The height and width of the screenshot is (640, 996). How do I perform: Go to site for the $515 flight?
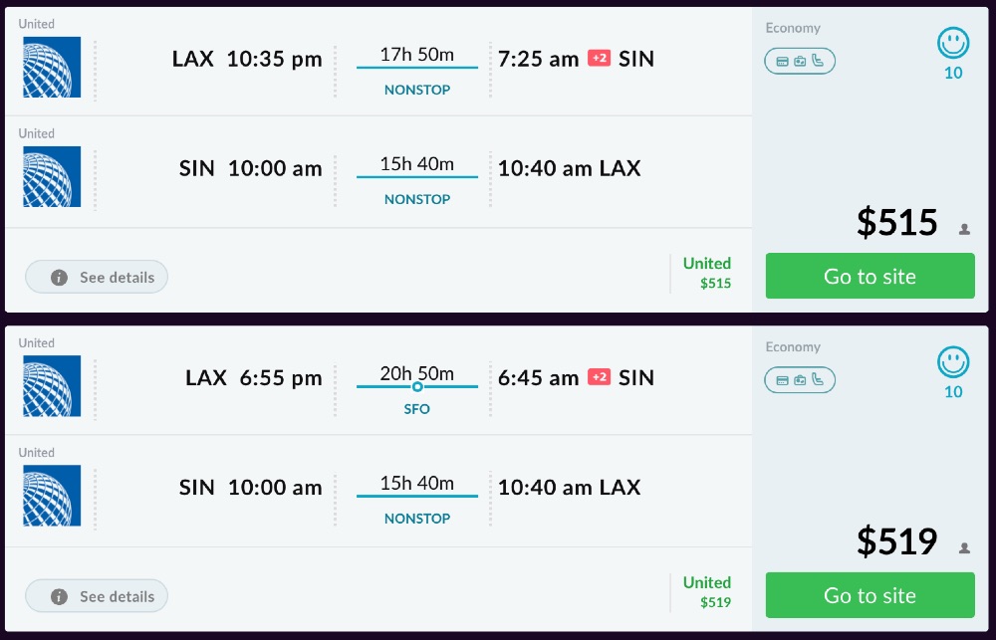point(870,276)
